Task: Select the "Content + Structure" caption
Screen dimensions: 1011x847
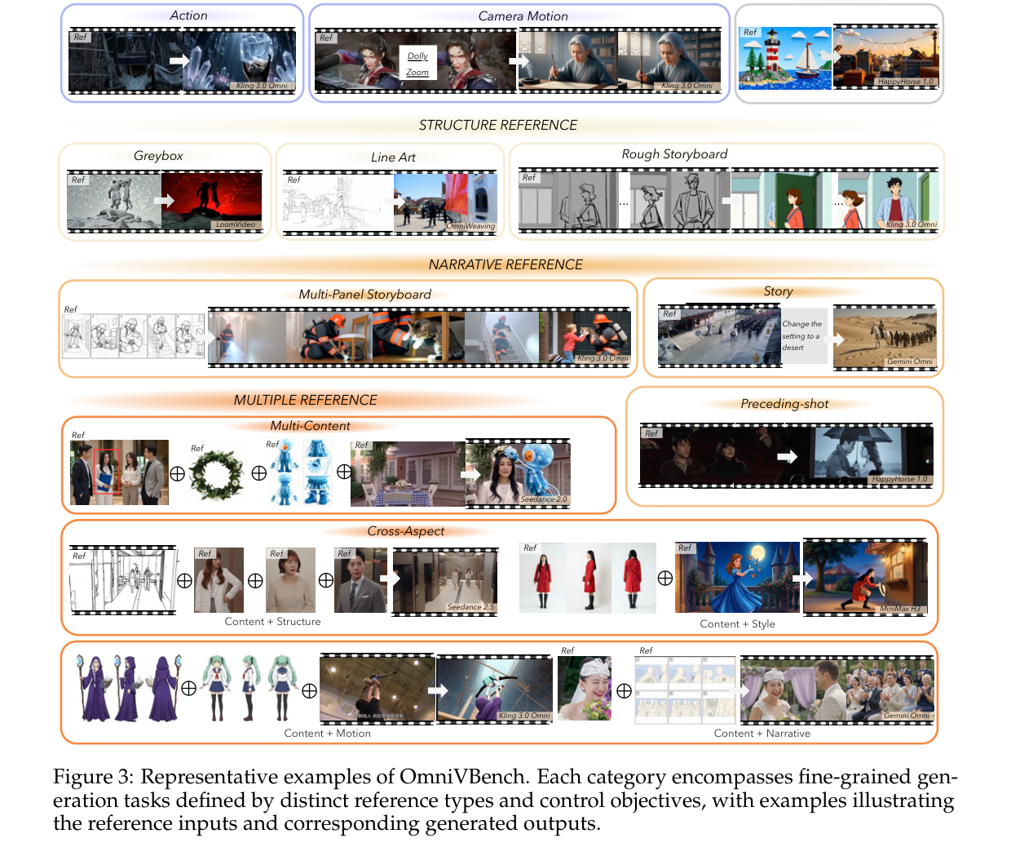Action: (x=272, y=622)
